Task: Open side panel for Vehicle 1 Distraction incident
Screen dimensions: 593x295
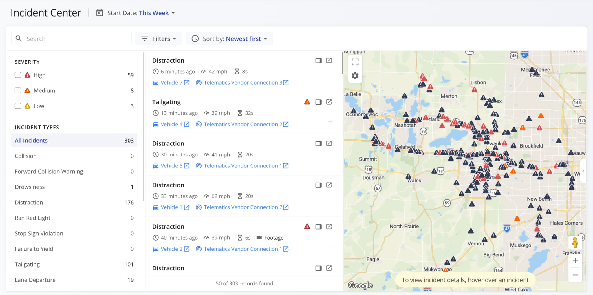Action: coord(319,185)
